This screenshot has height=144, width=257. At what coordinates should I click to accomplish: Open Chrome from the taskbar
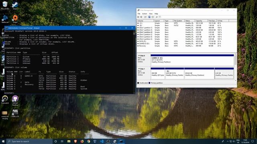[x=88, y=141]
